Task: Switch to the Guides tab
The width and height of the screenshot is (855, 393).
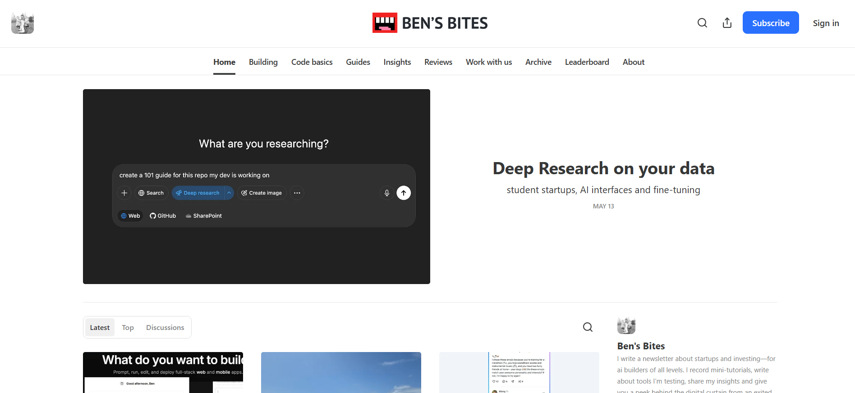Action: point(358,62)
